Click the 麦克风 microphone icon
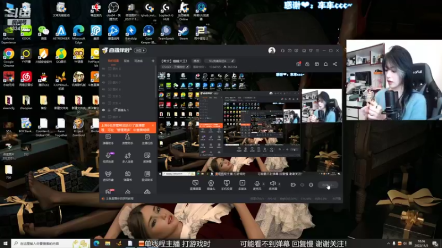 [257, 184]
